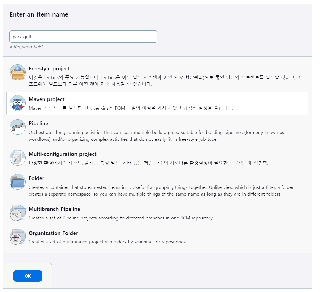325x292 pixels.
Task: Select the Freestyle project title
Action: coord(49,68)
